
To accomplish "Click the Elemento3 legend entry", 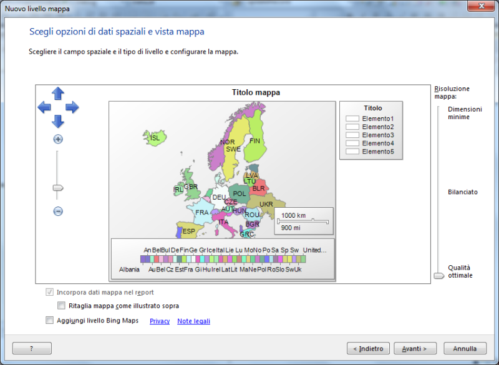I will [x=369, y=135].
